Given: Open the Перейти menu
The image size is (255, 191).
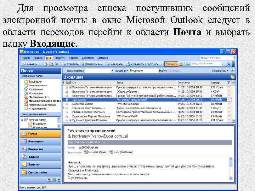Looking at the screenshot, I should point(60,58).
